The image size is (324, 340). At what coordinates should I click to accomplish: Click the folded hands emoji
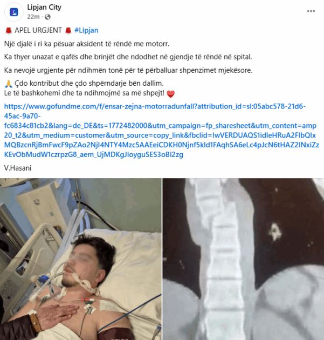coord(9,84)
